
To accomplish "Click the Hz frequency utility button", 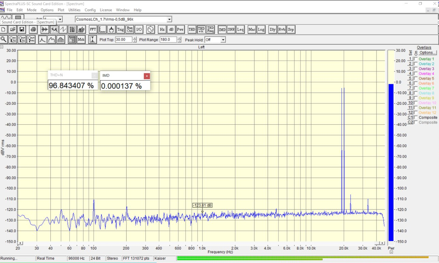I will 162,29.
